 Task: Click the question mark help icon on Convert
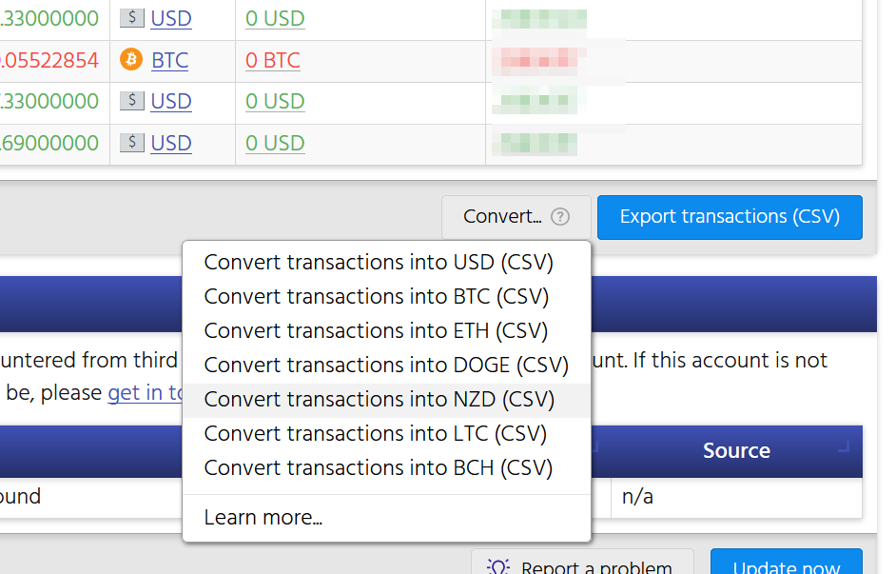tap(560, 217)
